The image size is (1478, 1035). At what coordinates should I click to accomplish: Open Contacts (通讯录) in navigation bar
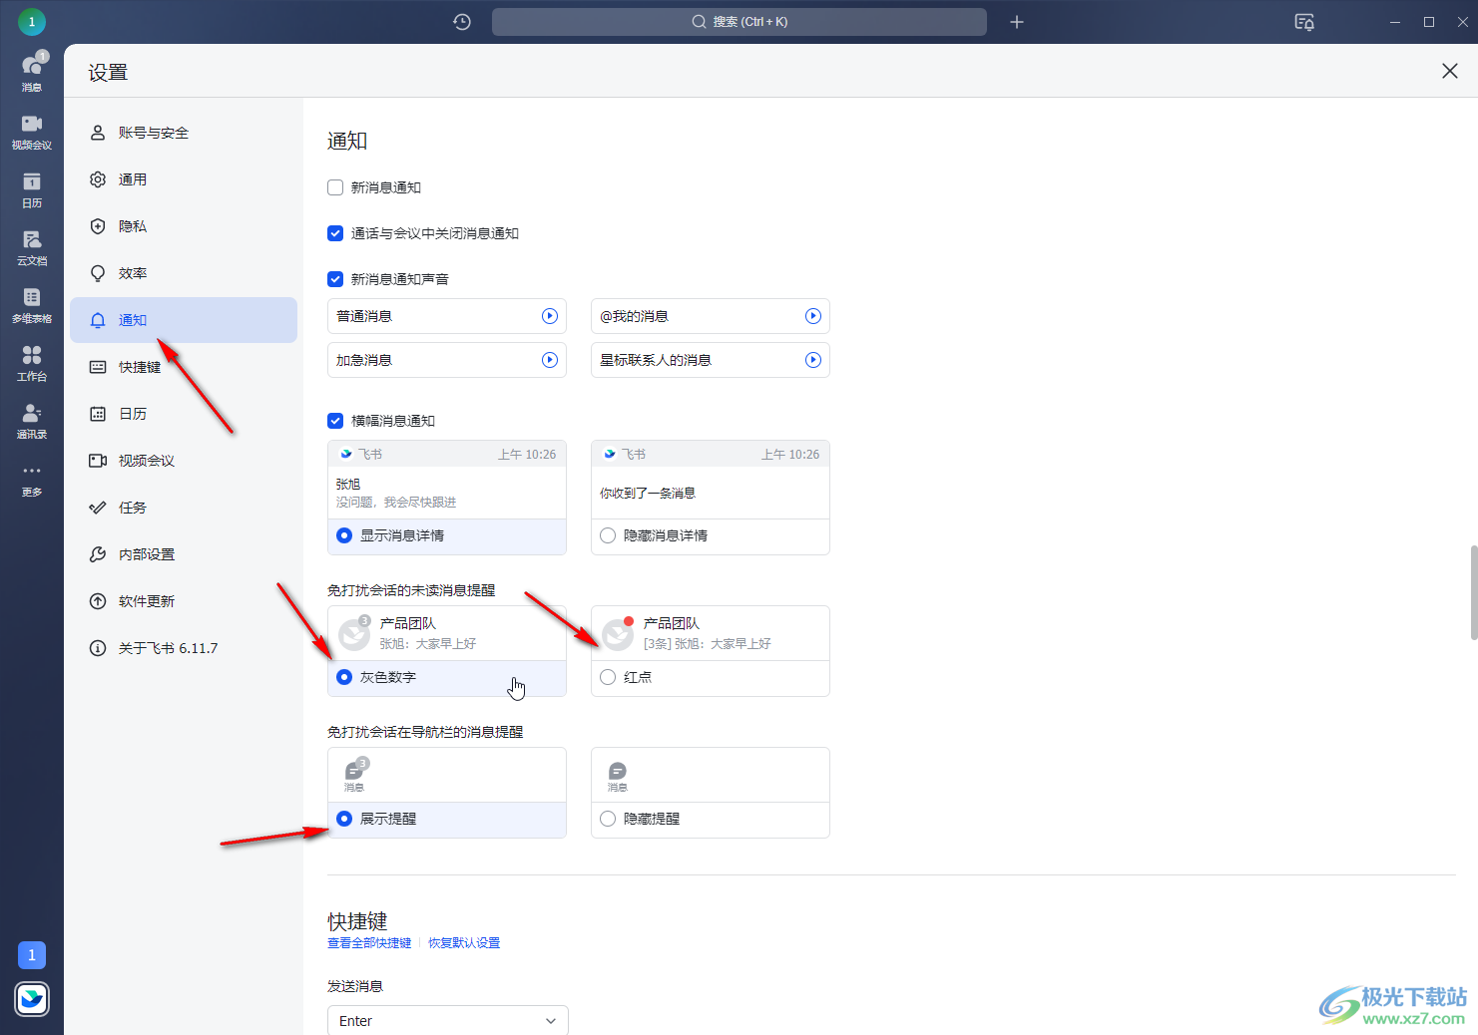point(32,420)
